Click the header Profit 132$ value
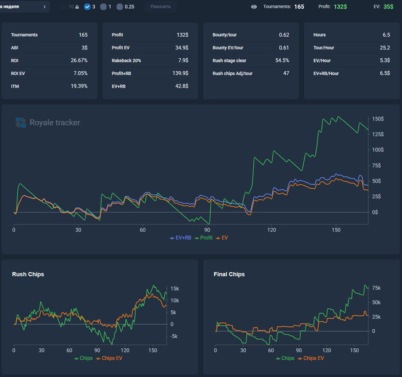Image resolution: width=402 pixels, height=377 pixels. pos(340,7)
